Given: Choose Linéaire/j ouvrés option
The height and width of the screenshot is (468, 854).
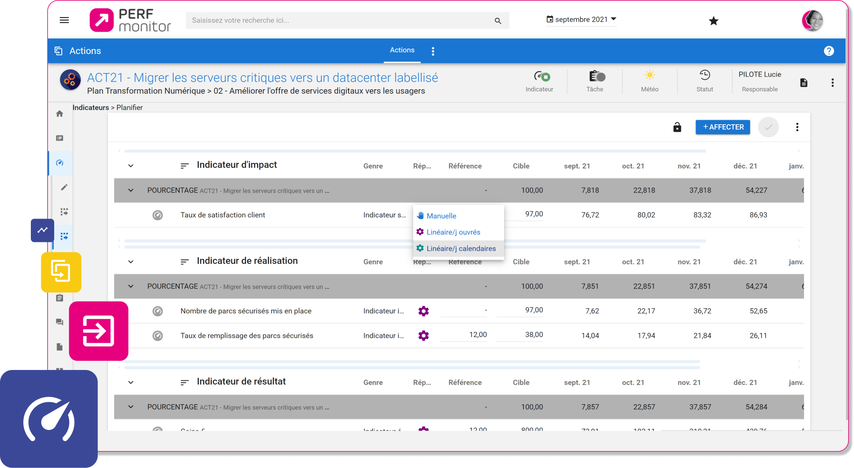Looking at the screenshot, I should [458, 232].
